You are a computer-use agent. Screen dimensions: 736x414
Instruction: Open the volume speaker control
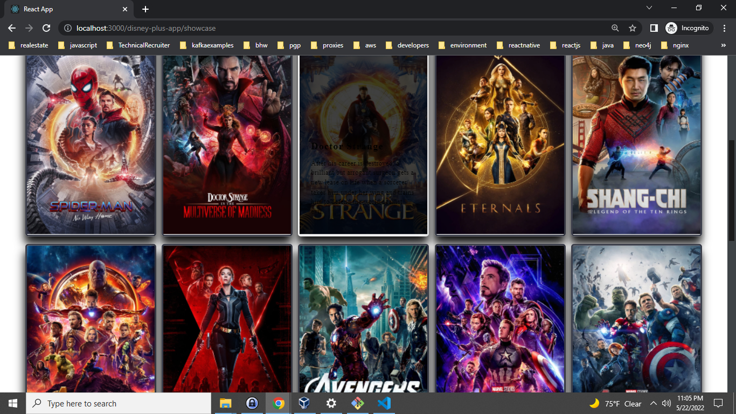tap(666, 403)
